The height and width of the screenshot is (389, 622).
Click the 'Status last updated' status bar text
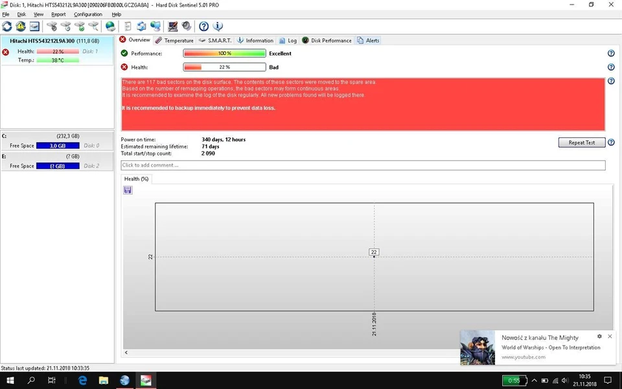(45, 368)
